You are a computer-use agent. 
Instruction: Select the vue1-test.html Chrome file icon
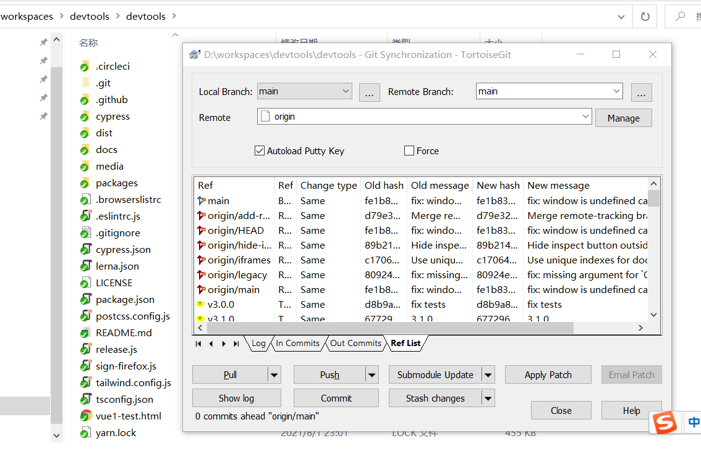pos(85,416)
